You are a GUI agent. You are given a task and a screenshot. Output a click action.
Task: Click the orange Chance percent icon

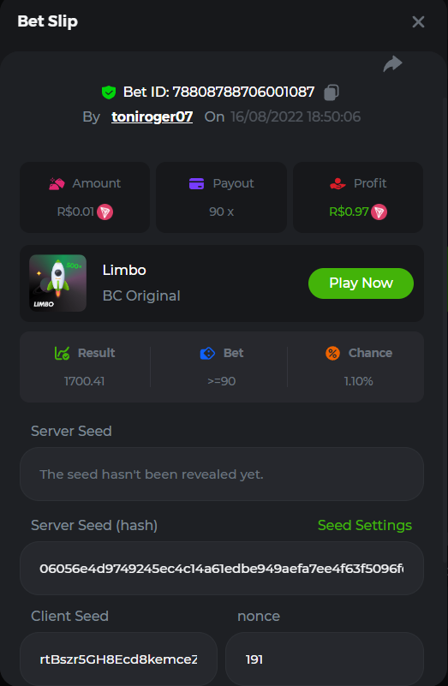pos(332,353)
